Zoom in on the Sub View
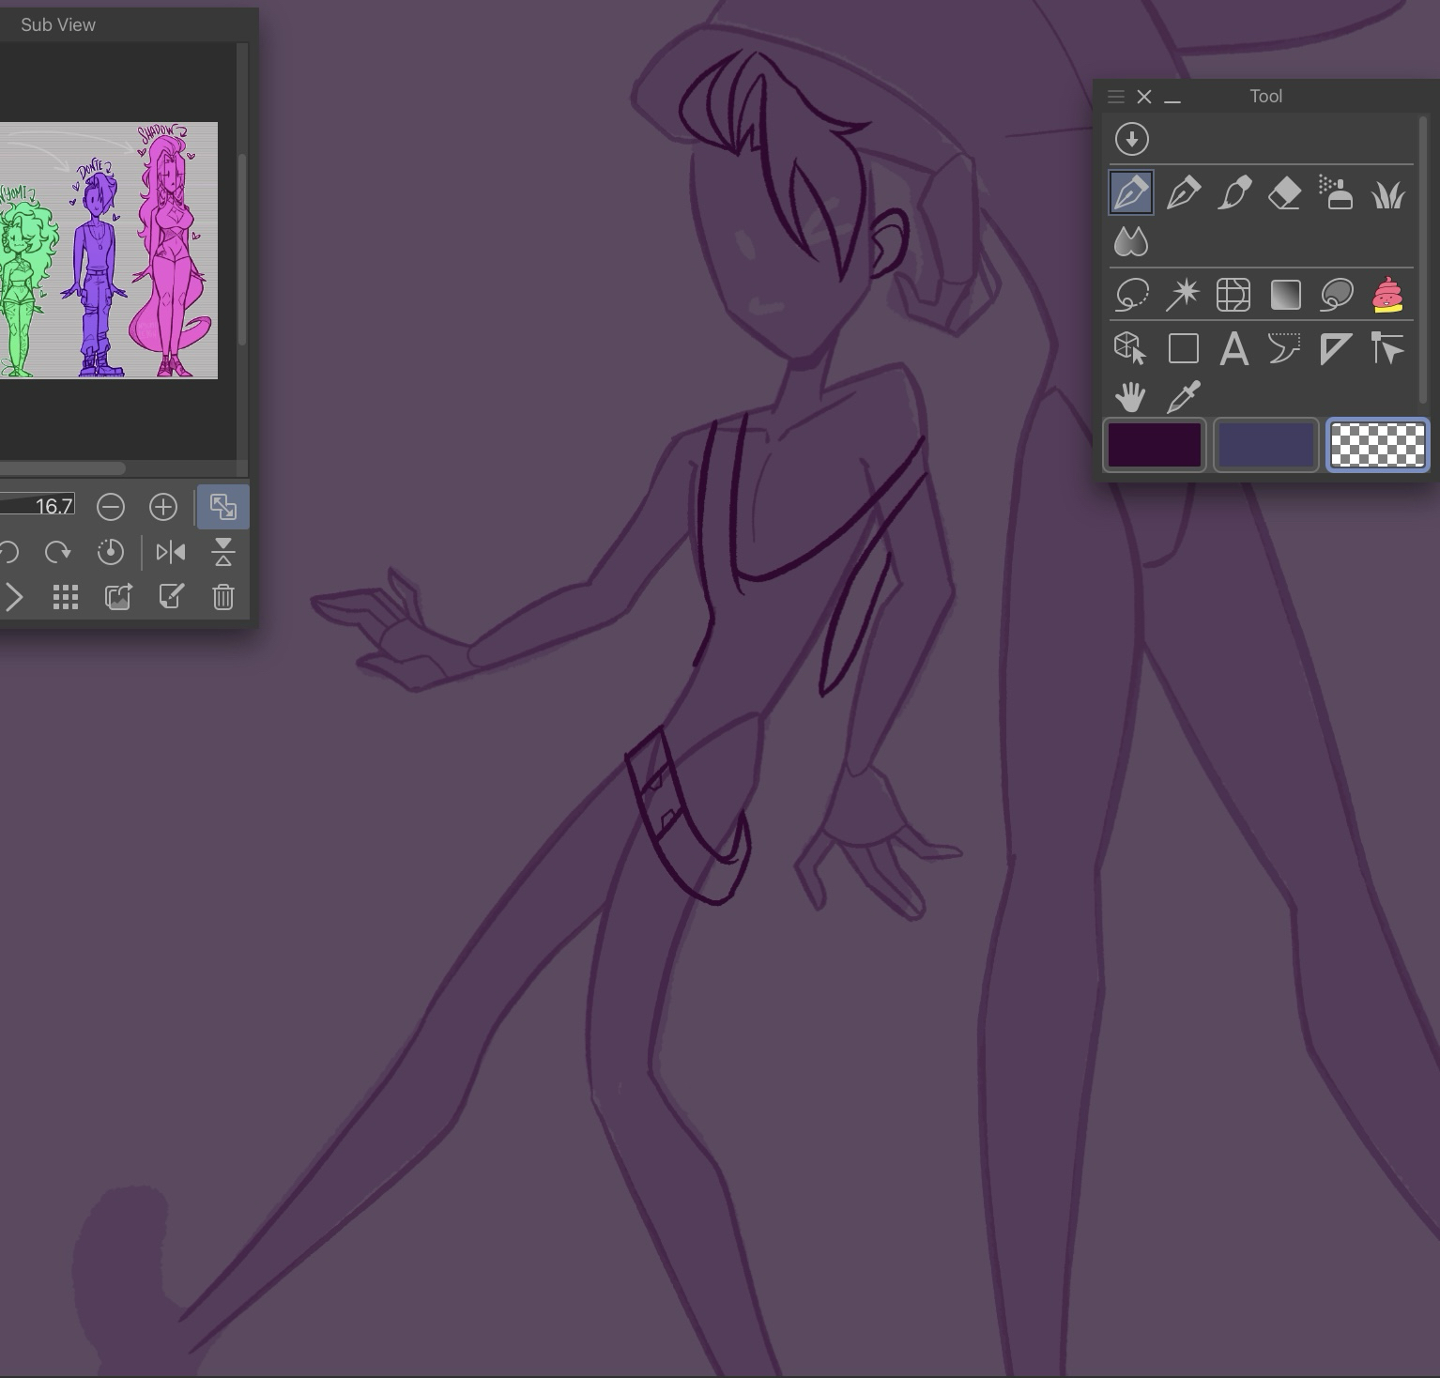 (x=163, y=507)
